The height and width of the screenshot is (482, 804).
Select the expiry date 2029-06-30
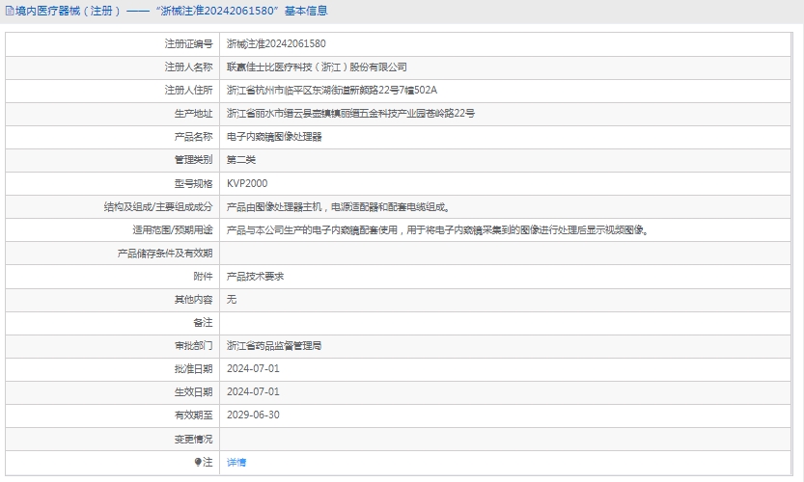point(253,415)
